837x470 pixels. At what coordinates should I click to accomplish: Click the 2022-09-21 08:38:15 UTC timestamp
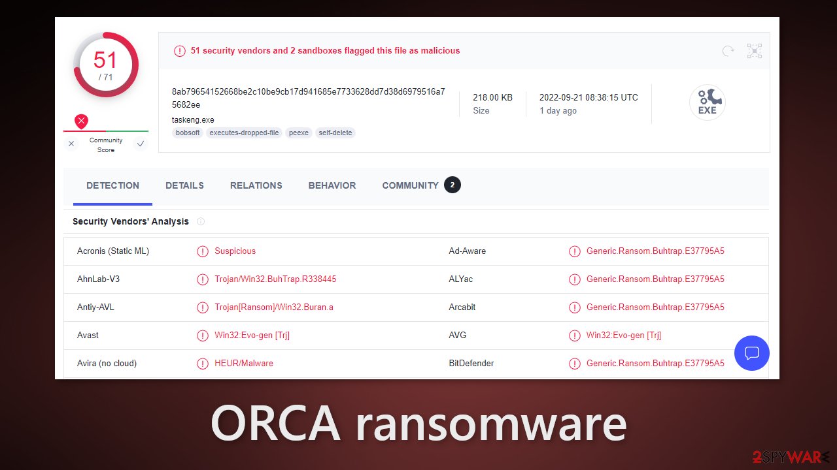(589, 97)
